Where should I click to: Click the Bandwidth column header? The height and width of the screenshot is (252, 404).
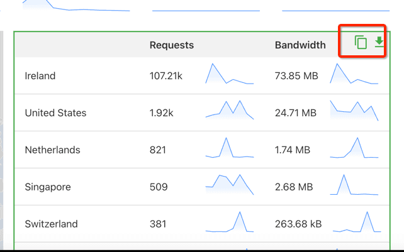pos(300,45)
